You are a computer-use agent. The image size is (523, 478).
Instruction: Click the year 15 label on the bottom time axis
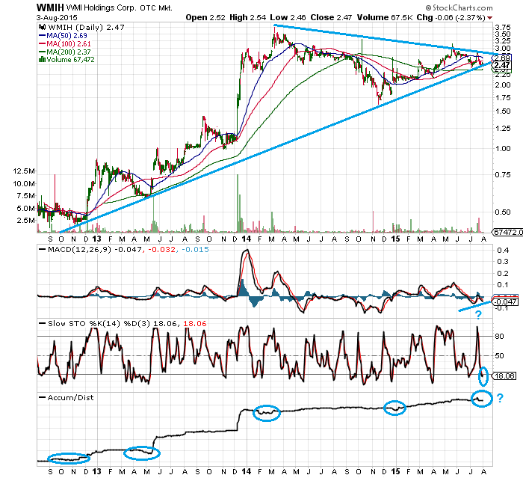(395, 472)
